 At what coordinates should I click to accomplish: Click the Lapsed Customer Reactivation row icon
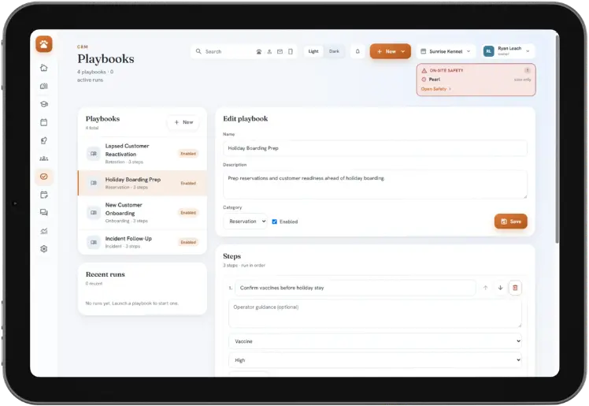(x=94, y=154)
